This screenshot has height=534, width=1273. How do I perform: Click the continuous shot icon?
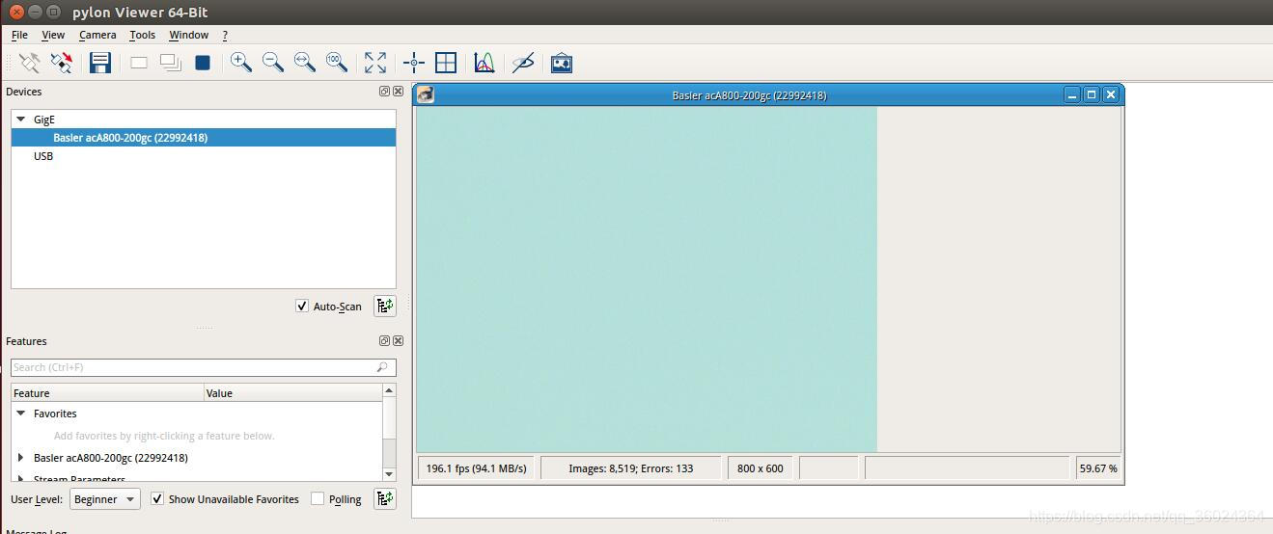(171, 63)
